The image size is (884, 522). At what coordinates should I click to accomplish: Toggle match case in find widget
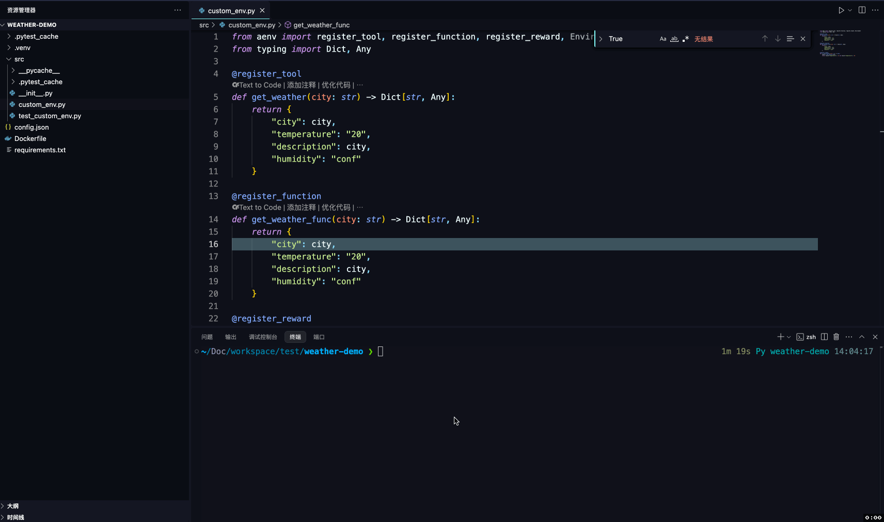click(663, 39)
